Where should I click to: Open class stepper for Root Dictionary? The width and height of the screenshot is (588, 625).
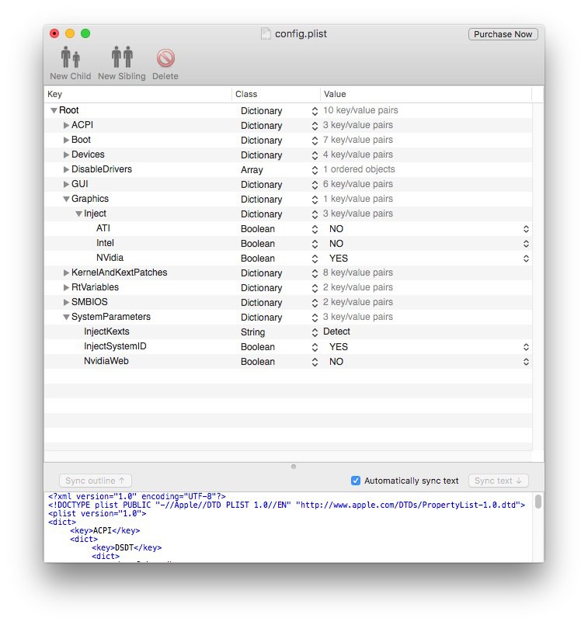(x=315, y=111)
